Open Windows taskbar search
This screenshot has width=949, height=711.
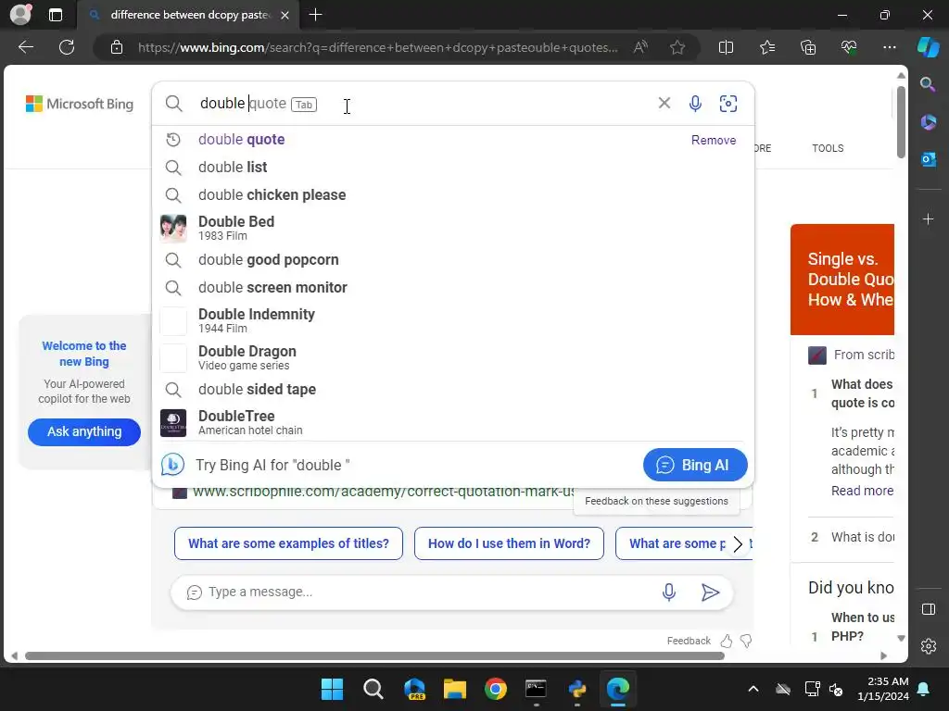click(373, 689)
